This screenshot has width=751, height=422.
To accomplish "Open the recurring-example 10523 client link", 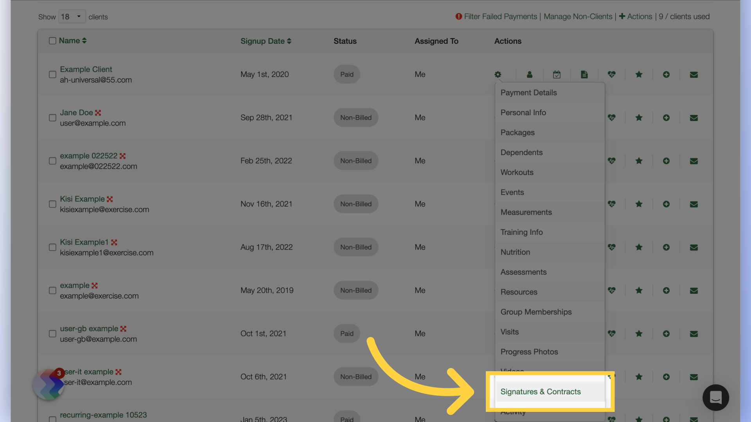I will coord(103,415).
